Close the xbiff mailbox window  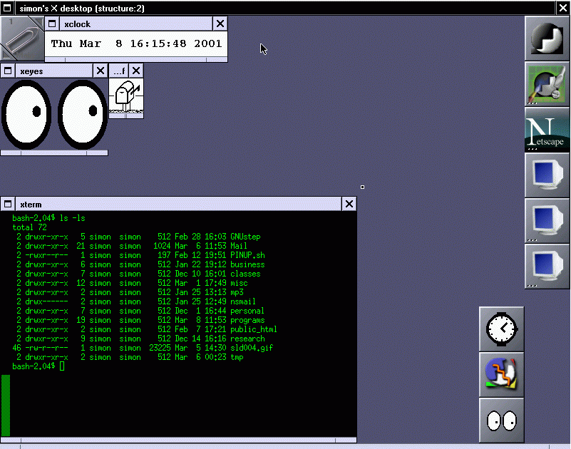pos(135,71)
